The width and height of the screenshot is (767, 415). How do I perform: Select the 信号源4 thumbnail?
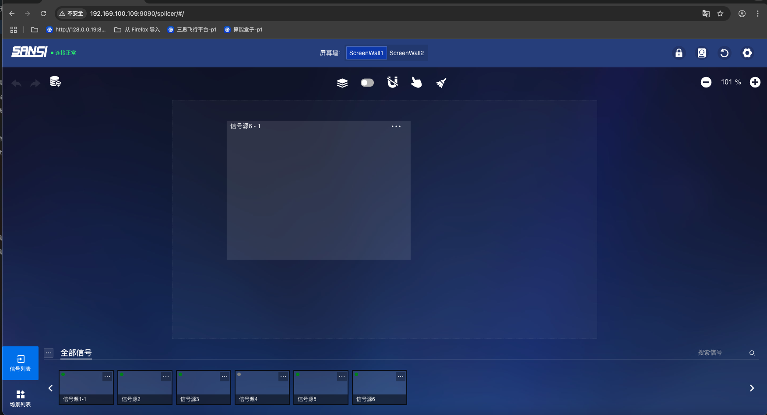click(262, 387)
